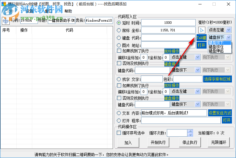This screenshot has height=158, width=236.
Task: Check 如果找到了执行 under 找字 文字
Action: [119, 86]
